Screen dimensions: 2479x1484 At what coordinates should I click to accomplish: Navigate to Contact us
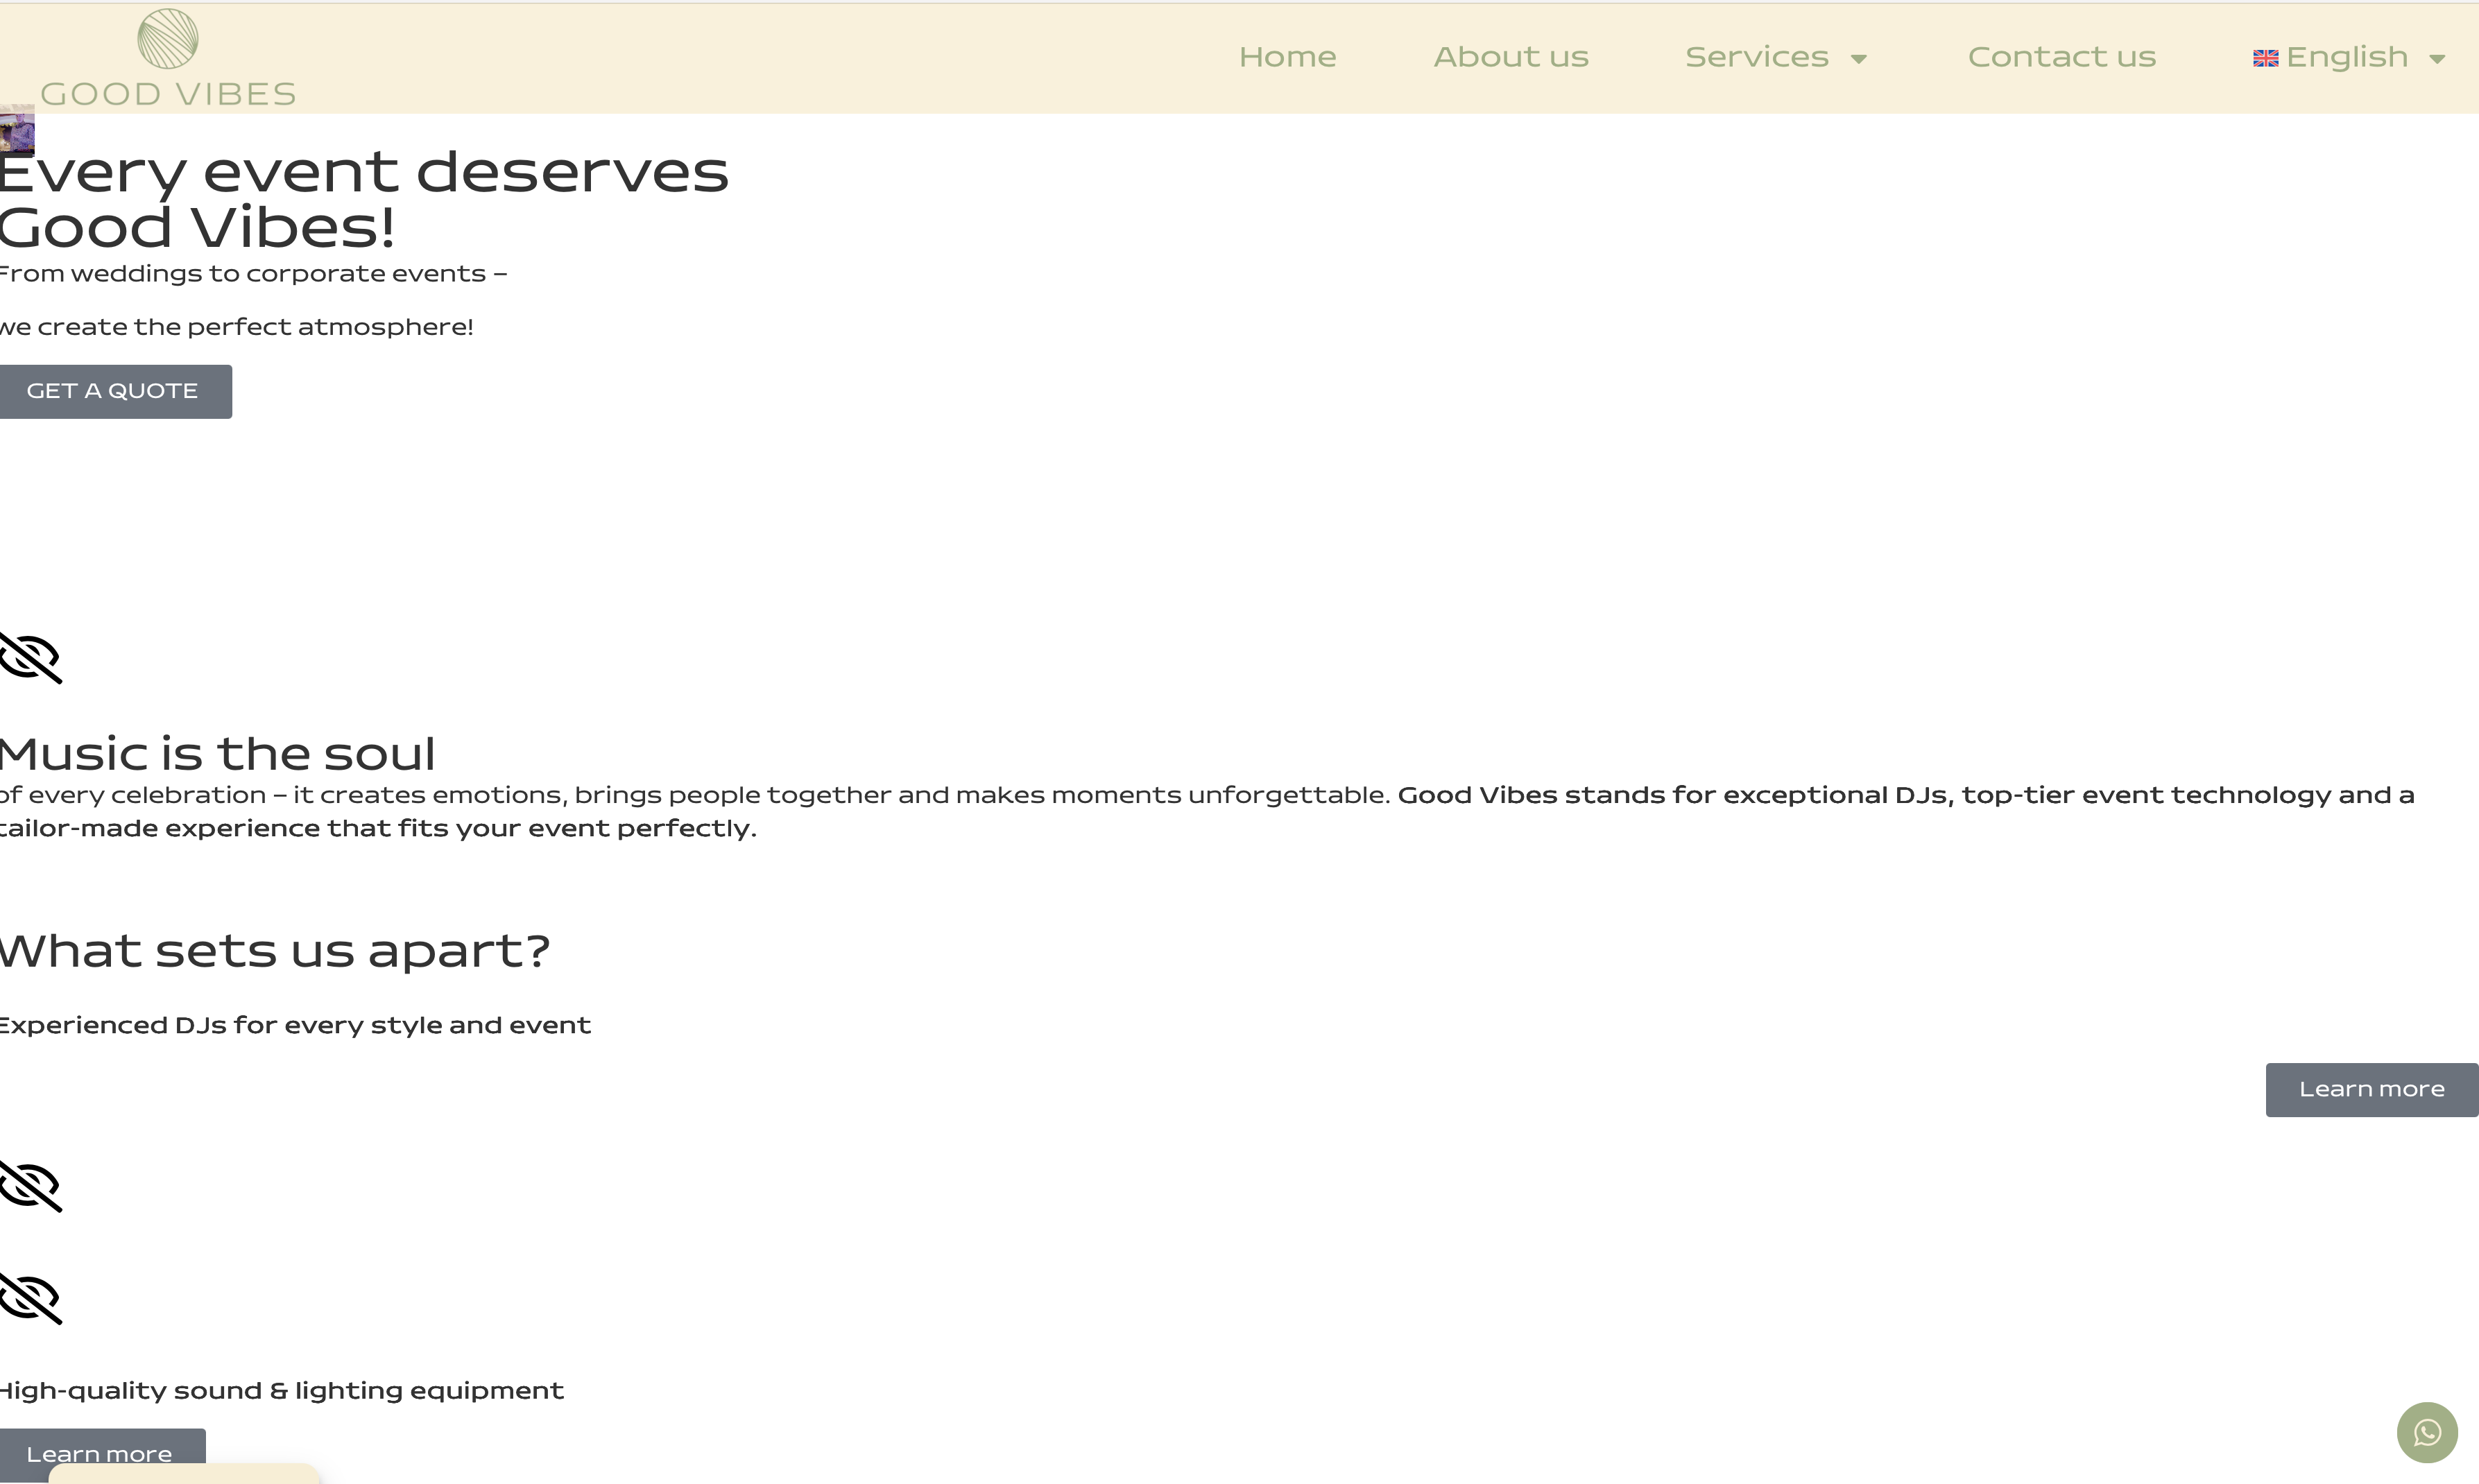click(x=2061, y=57)
